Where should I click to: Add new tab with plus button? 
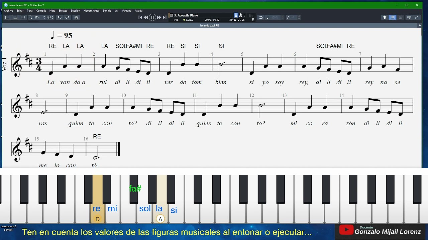(420, 25)
